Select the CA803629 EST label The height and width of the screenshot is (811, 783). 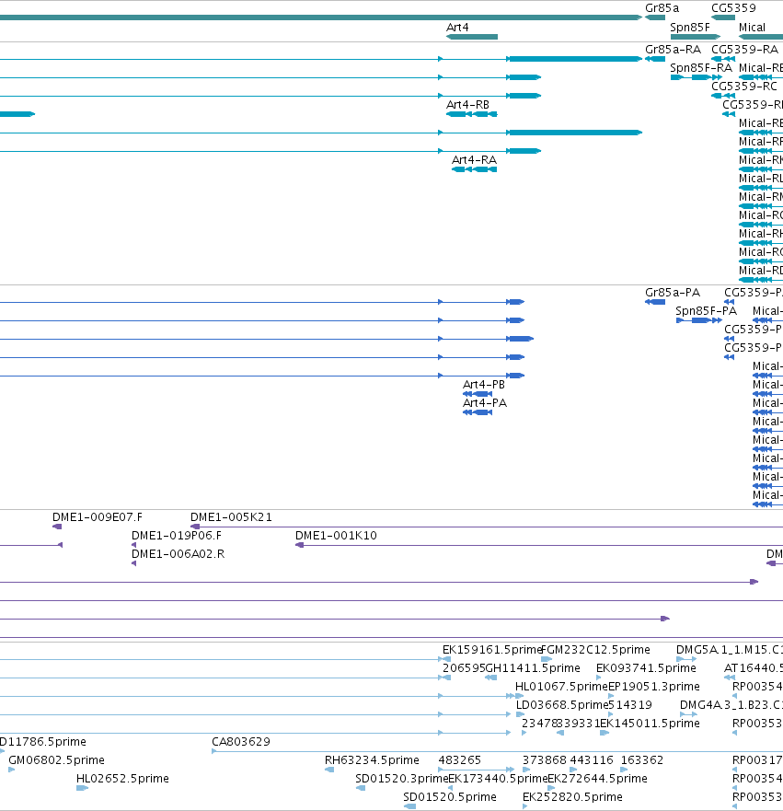point(241,742)
